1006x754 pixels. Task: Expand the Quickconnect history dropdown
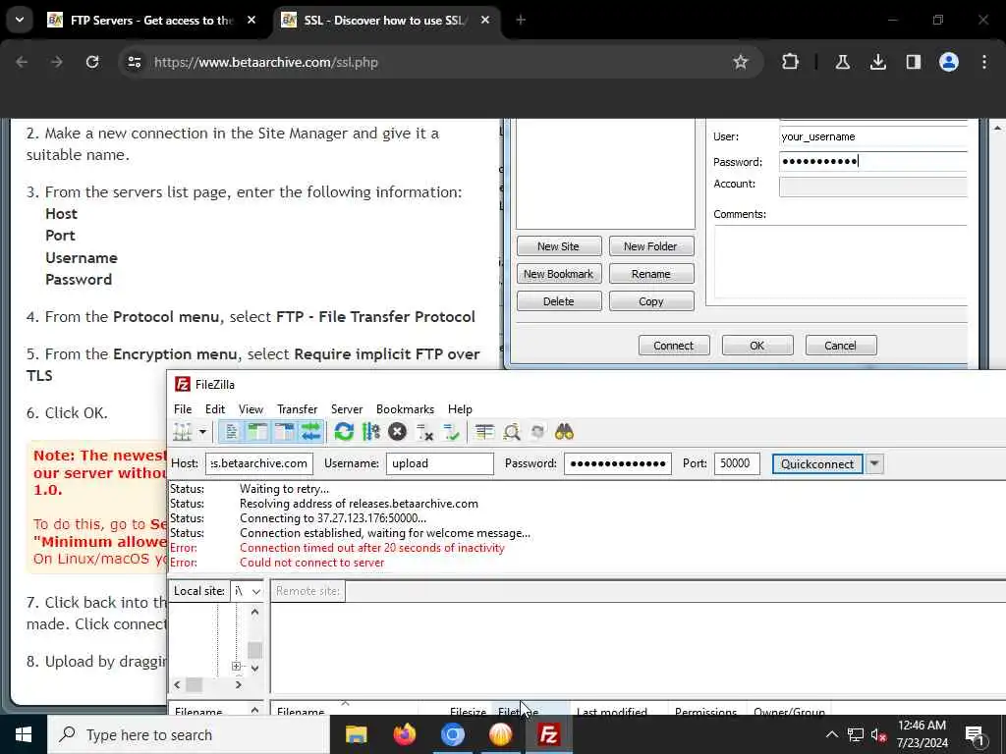[874, 463]
